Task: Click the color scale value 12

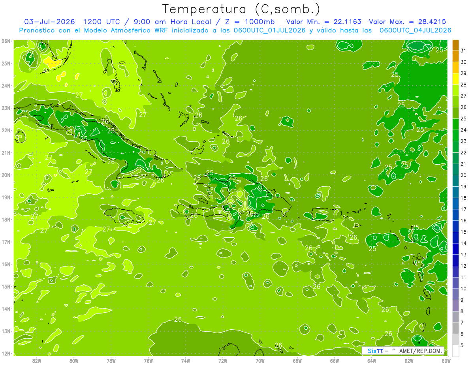Action: [x=464, y=266]
